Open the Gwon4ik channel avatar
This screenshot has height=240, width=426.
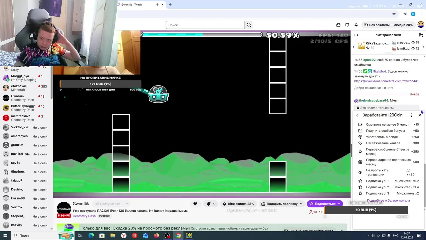pyautogui.click(x=64, y=209)
